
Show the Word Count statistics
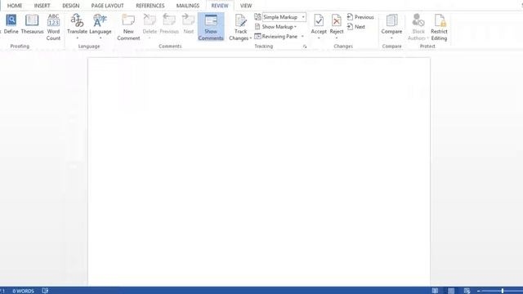coord(53,27)
